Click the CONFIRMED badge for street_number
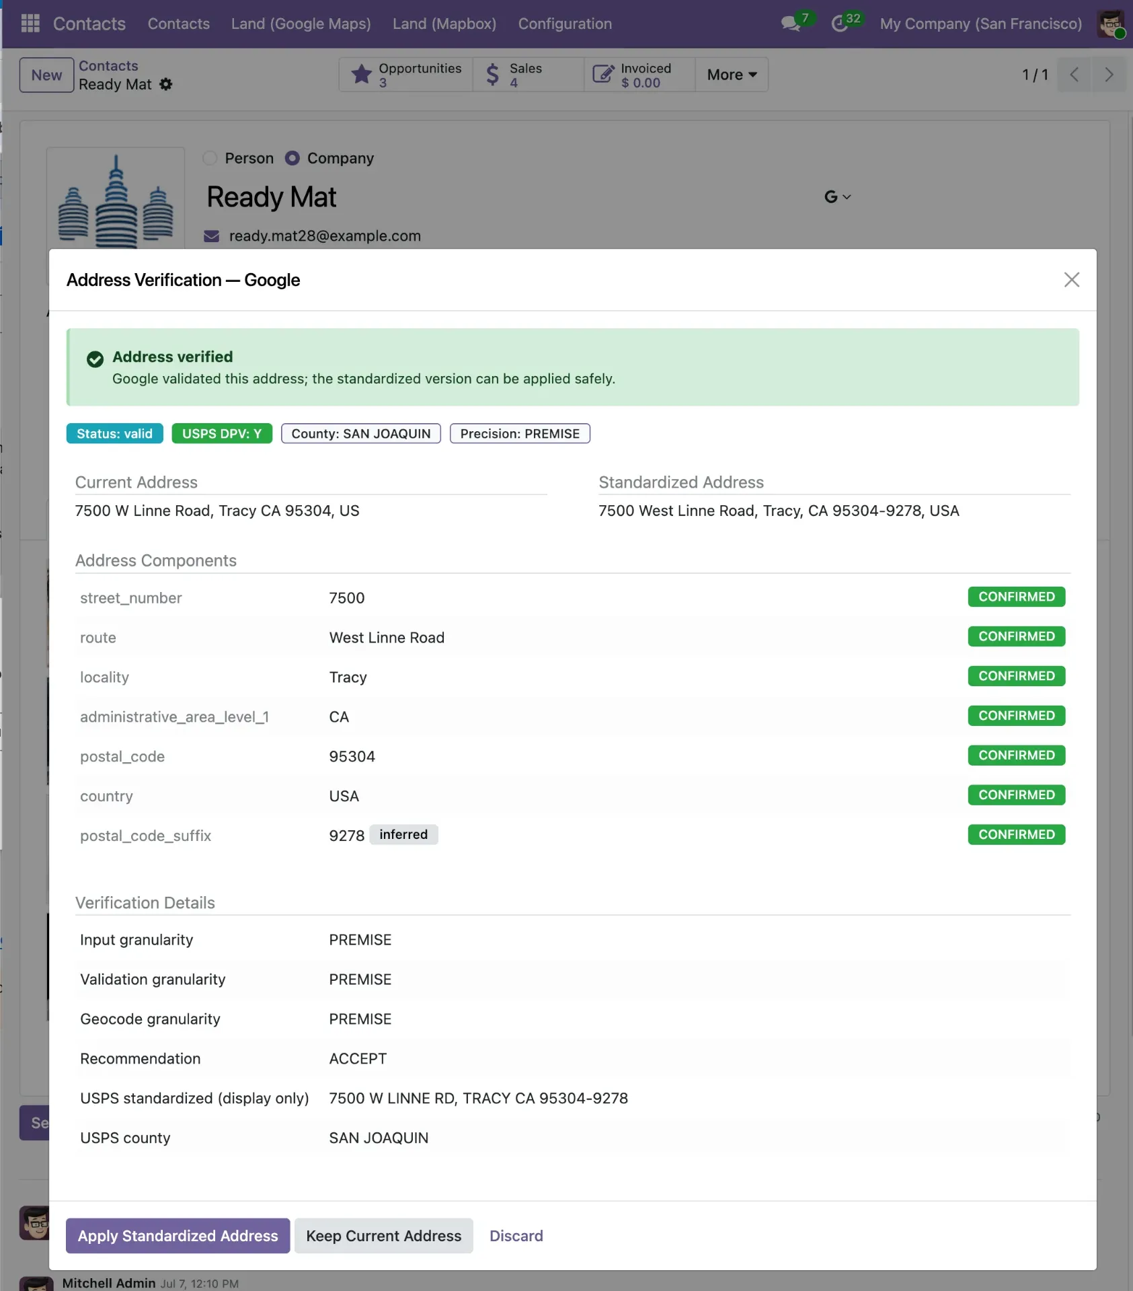This screenshot has width=1133, height=1291. tap(1017, 597)
